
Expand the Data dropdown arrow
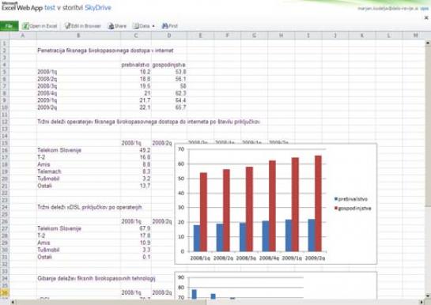tap(153, 26)
